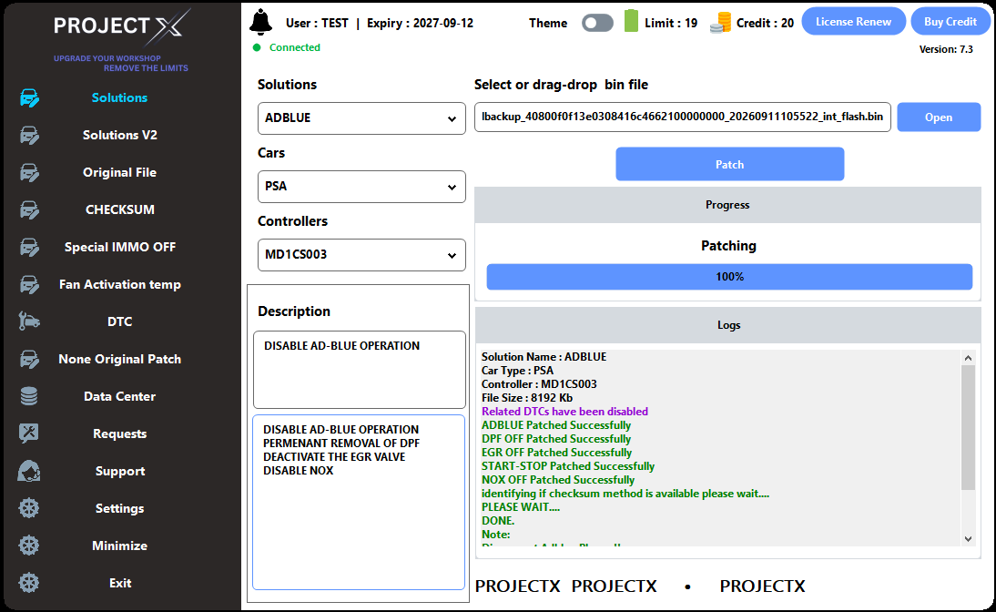The image size is (996, 612).
Task: Click the Data Center database icon
Action: 29,396
